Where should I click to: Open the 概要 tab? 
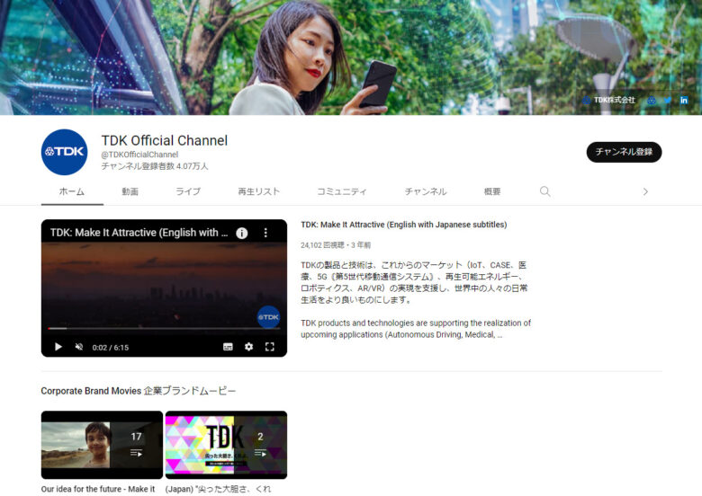coord(492,191)
